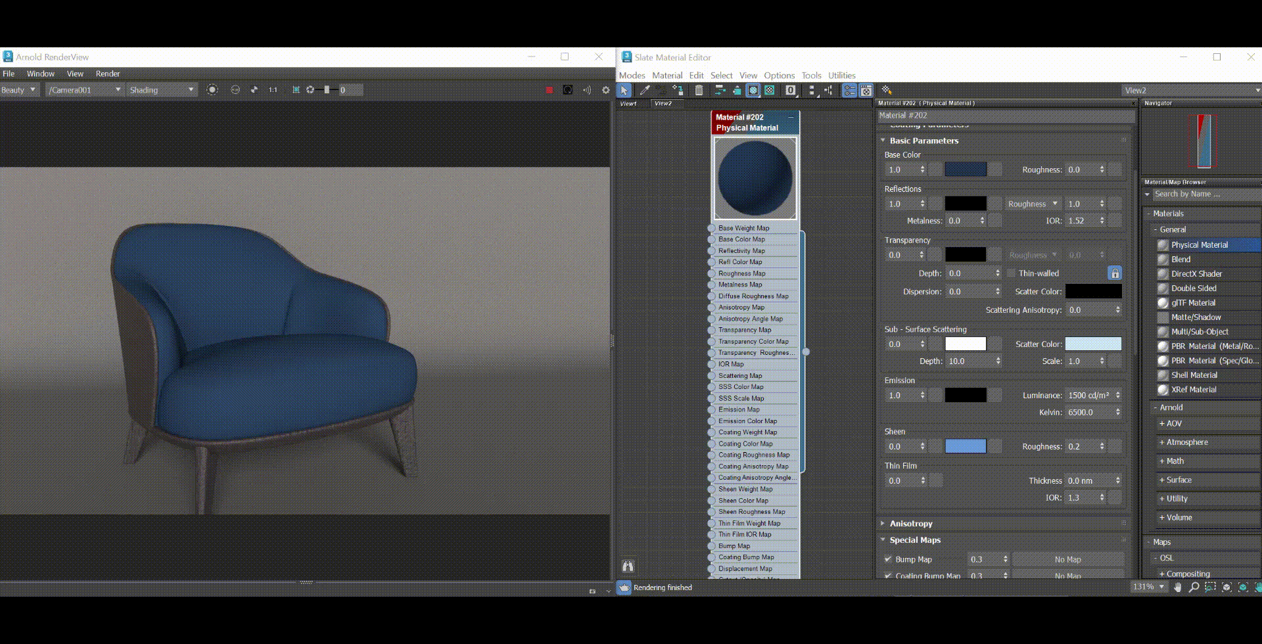Activate the zoom magnifier tool
Screen dimensions: 1262x644
(x=1194, y=587)
